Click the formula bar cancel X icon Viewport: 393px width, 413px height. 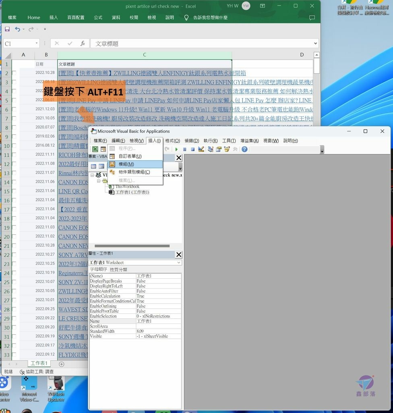(x=57, y=44)
